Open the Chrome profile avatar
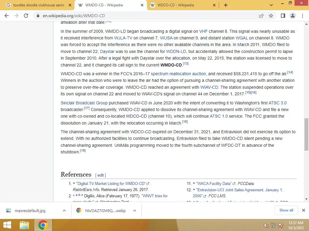309x231 pixels. click(x=293, y=16)
